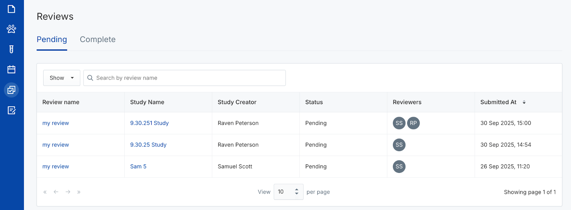
Task: Switch to the Complete tab
Action: coord(97,40)
